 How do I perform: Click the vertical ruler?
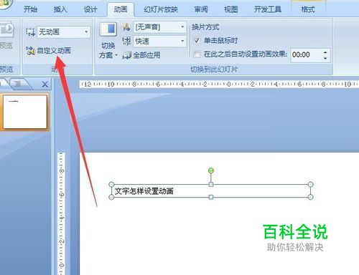62,213
